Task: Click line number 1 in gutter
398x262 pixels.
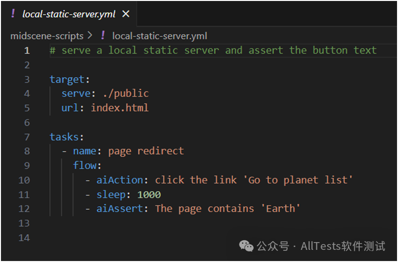Action: click(x=27, y=50)
